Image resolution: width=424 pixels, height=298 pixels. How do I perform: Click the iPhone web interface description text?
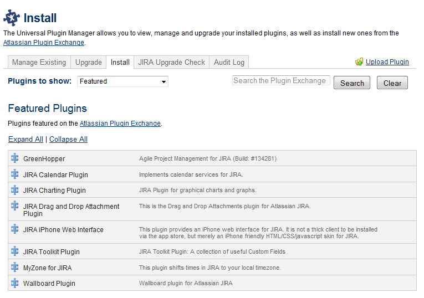258,233
